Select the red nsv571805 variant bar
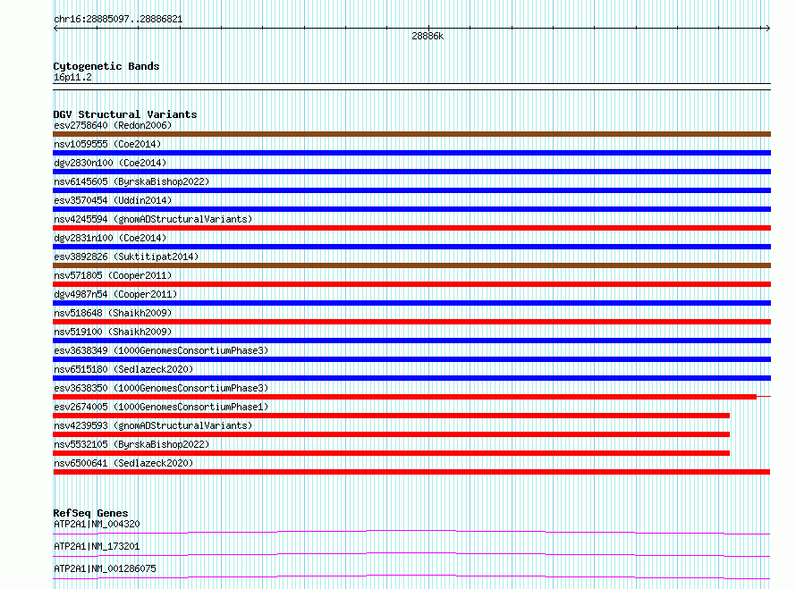796x589 pixels. point(411,284)
